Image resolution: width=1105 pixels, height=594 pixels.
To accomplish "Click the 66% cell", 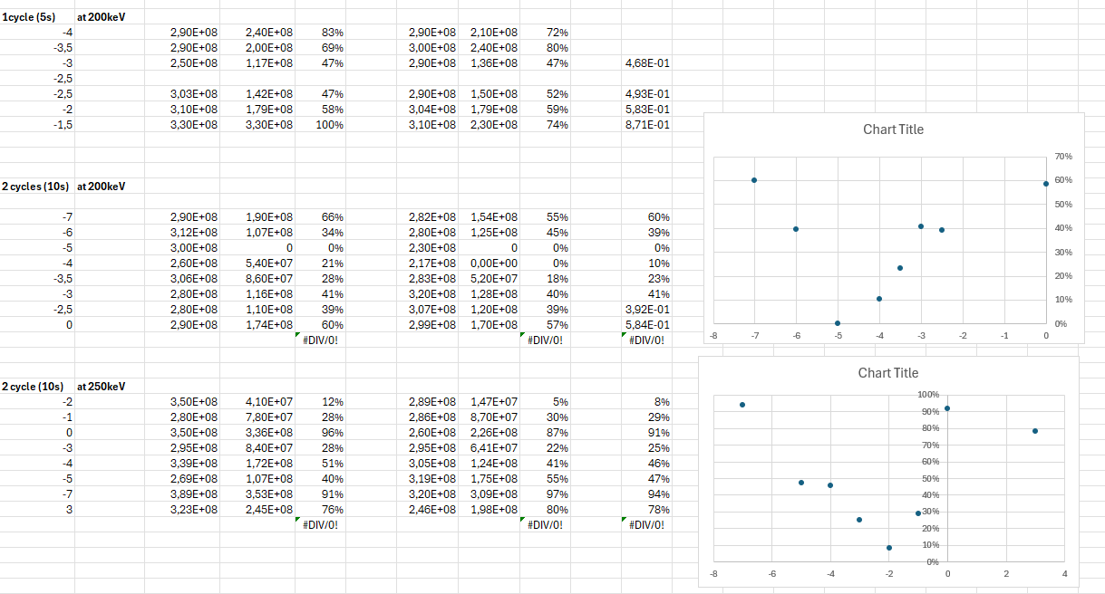I will (321, 217).
